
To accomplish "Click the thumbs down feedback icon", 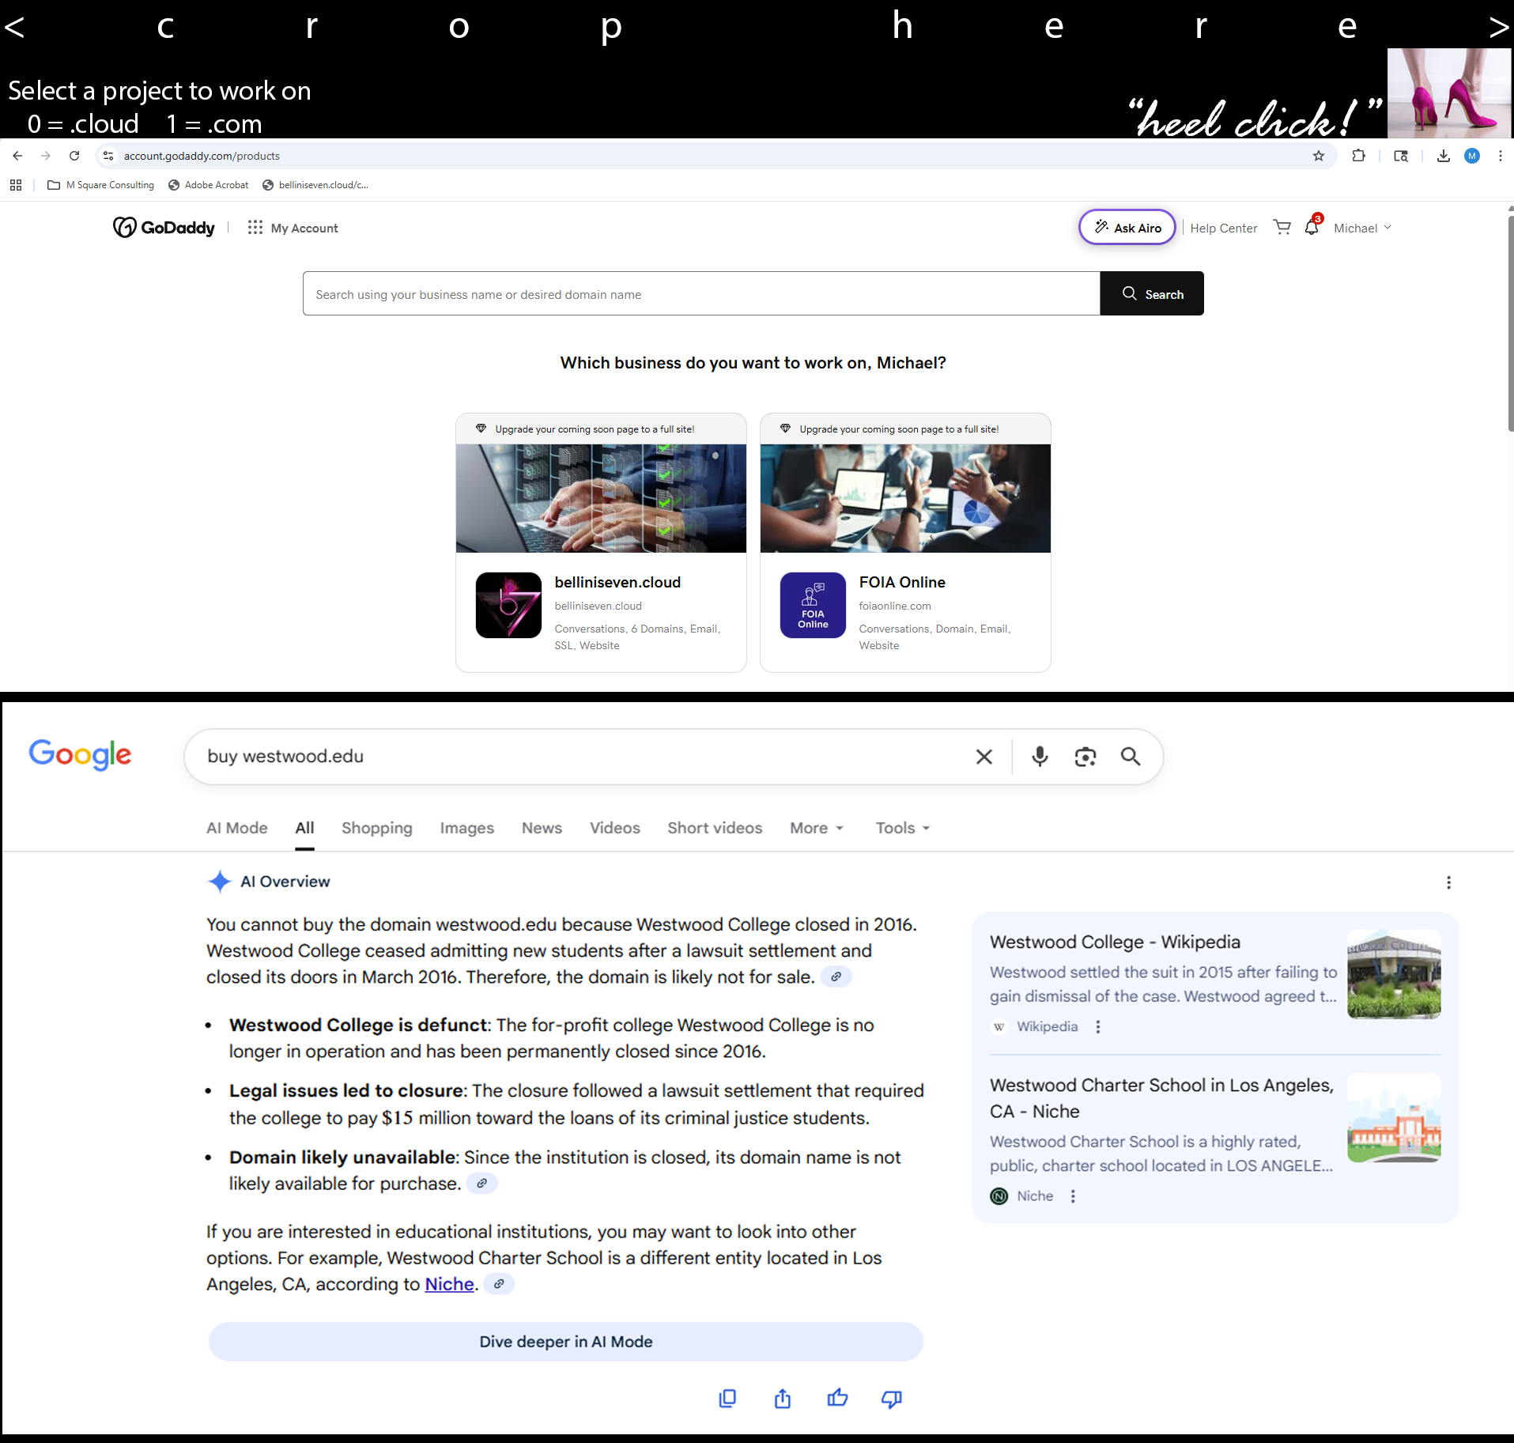I will pos(891,1398).
